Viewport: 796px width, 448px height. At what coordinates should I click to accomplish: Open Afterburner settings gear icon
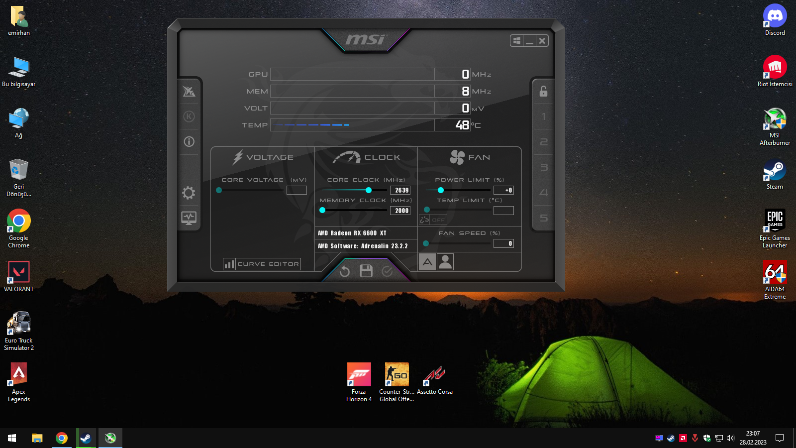pyautogui.click(x=189, y=193)
